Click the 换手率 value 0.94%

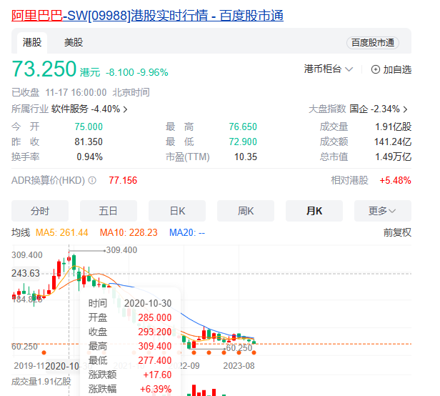(x=89, y=157)
